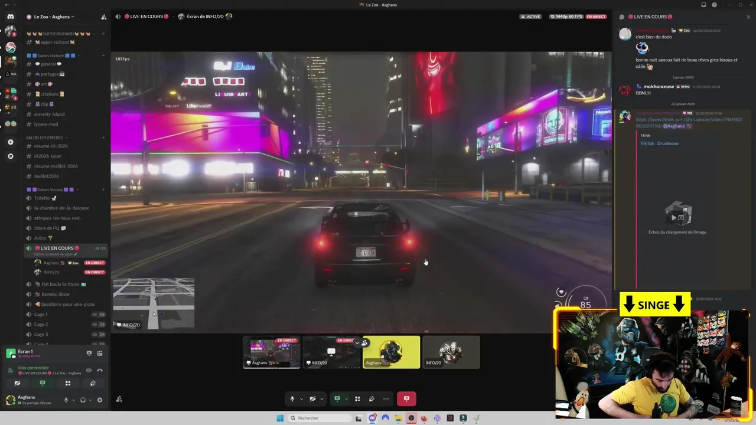Open Discover servers compass icon
The height and width of the screenshot is (425, 756).
11,156
